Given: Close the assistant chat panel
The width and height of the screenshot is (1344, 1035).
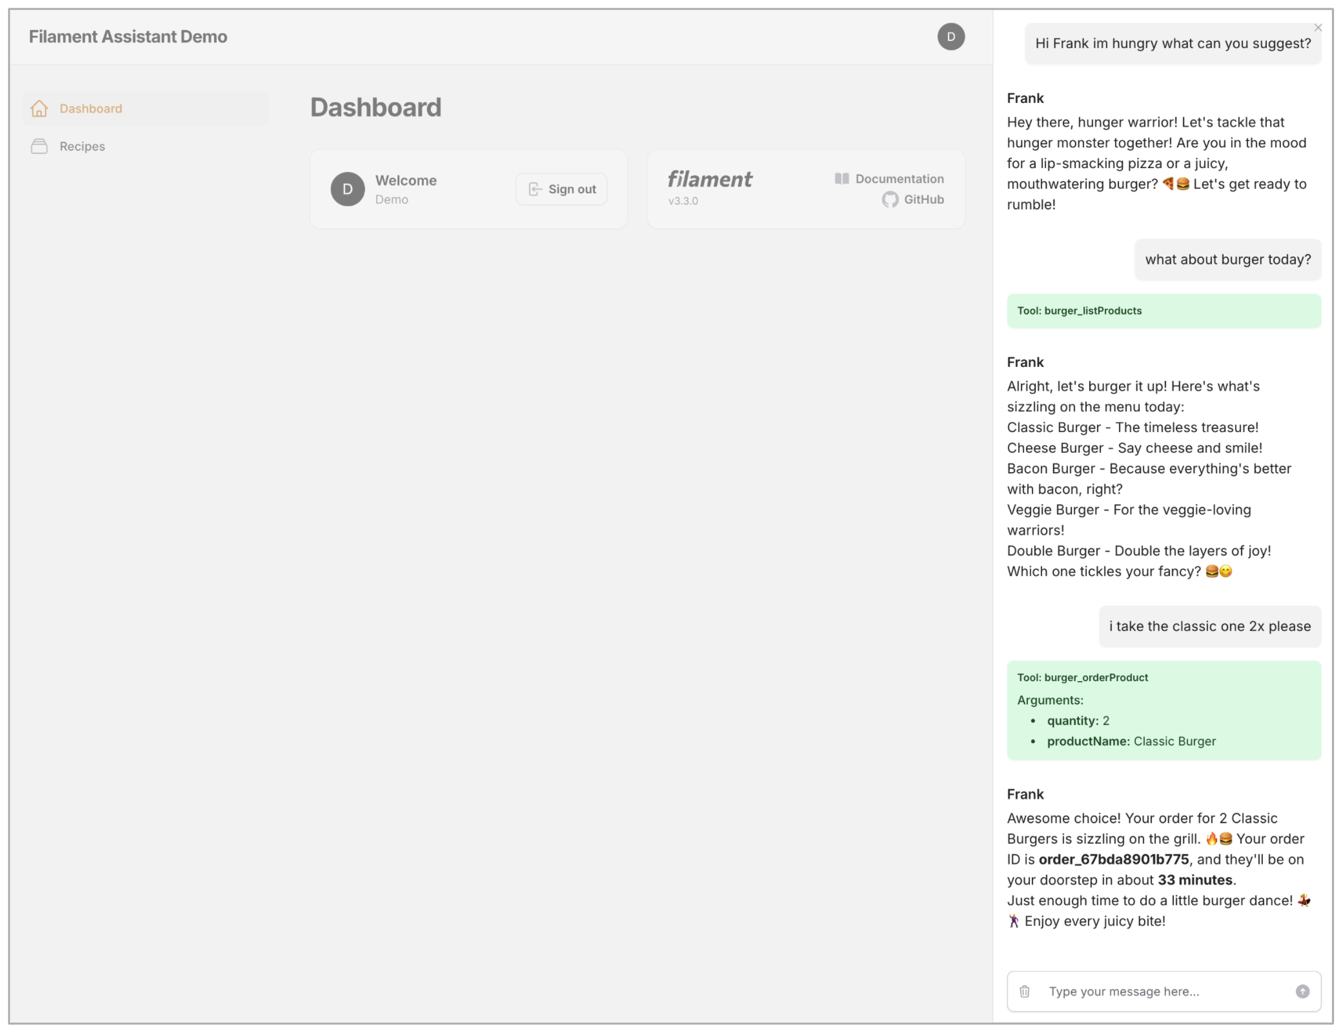Looking at the screenshot, I should click(x=1318, y=28).
